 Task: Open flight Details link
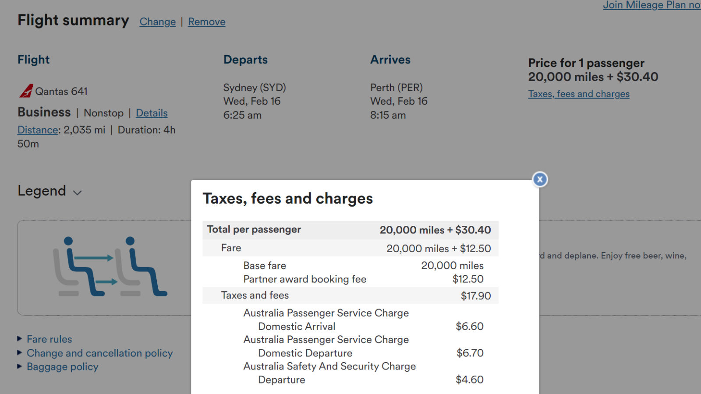click(x=152, y=113)
